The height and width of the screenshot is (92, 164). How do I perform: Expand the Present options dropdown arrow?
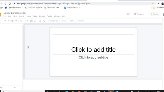tap(147, 14)
